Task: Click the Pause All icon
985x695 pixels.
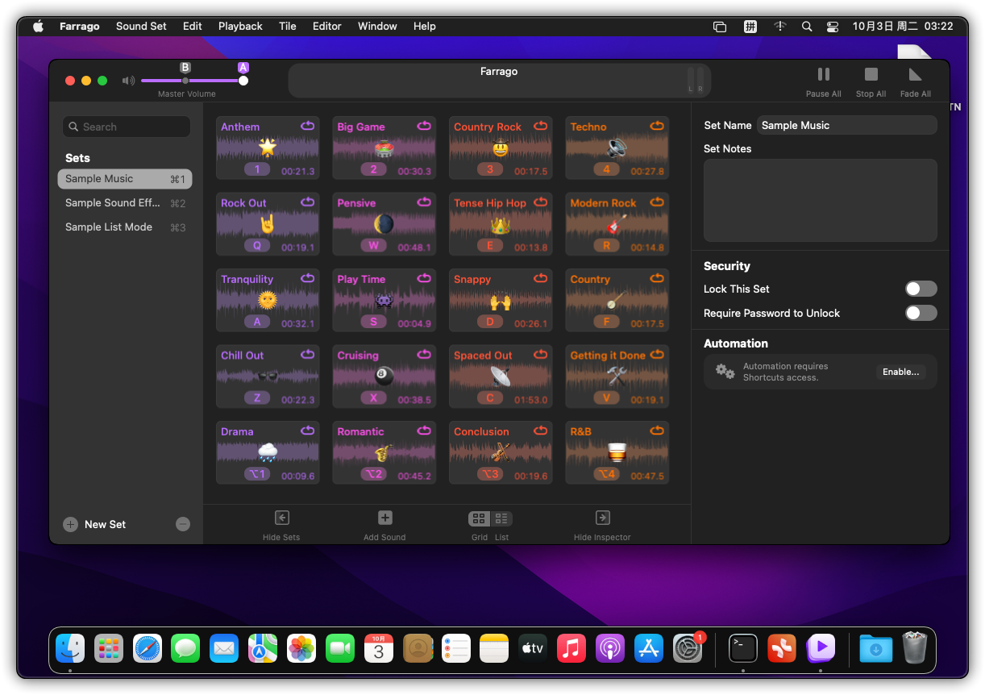Action: point(823,74)
